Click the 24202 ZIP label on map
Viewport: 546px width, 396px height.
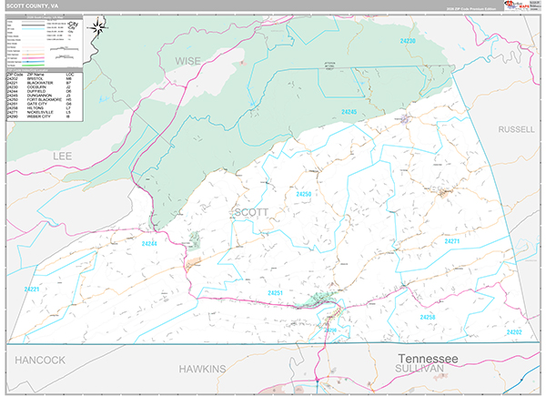[x=514, y=332]
